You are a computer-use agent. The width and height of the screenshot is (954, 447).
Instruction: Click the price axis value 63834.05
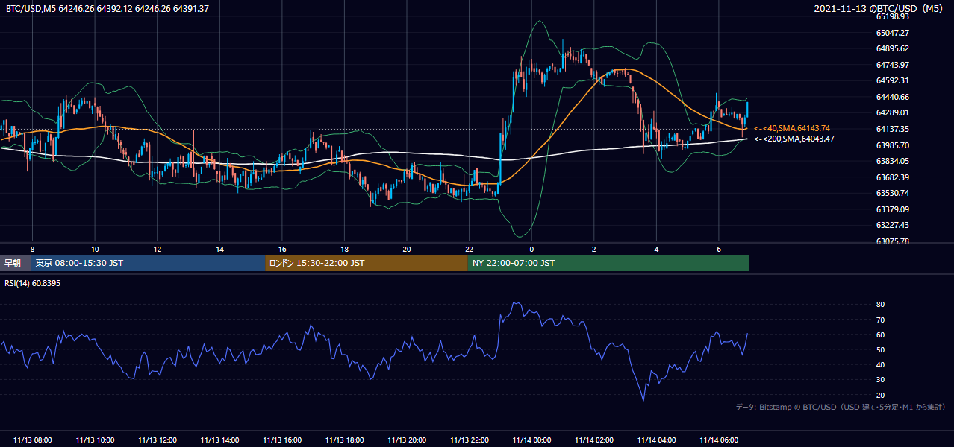click(x=892, y=161)
